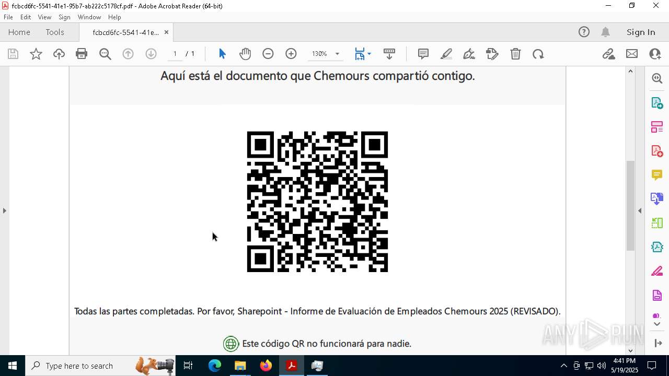Image resolution: width=669 pixels, height=376 pixels.
Task: Launch Microsoft Edge from taskbar
Action: pyautogui.click(x=215, y=366)
